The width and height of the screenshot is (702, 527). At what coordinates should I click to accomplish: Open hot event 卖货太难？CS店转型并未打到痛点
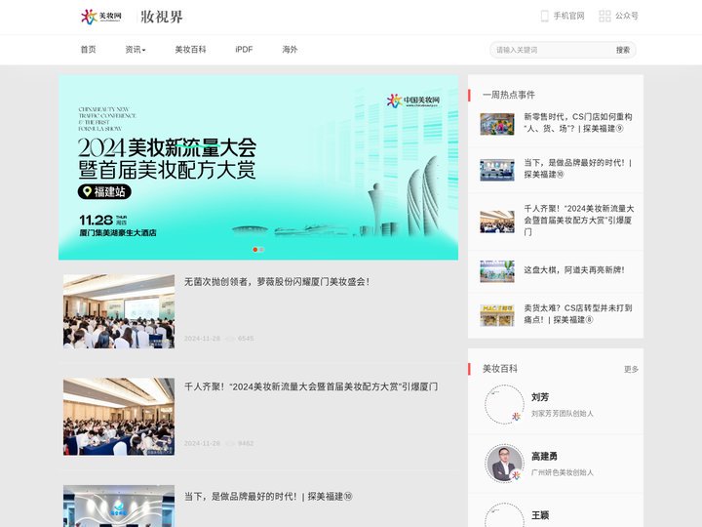(x=578, y=313)
